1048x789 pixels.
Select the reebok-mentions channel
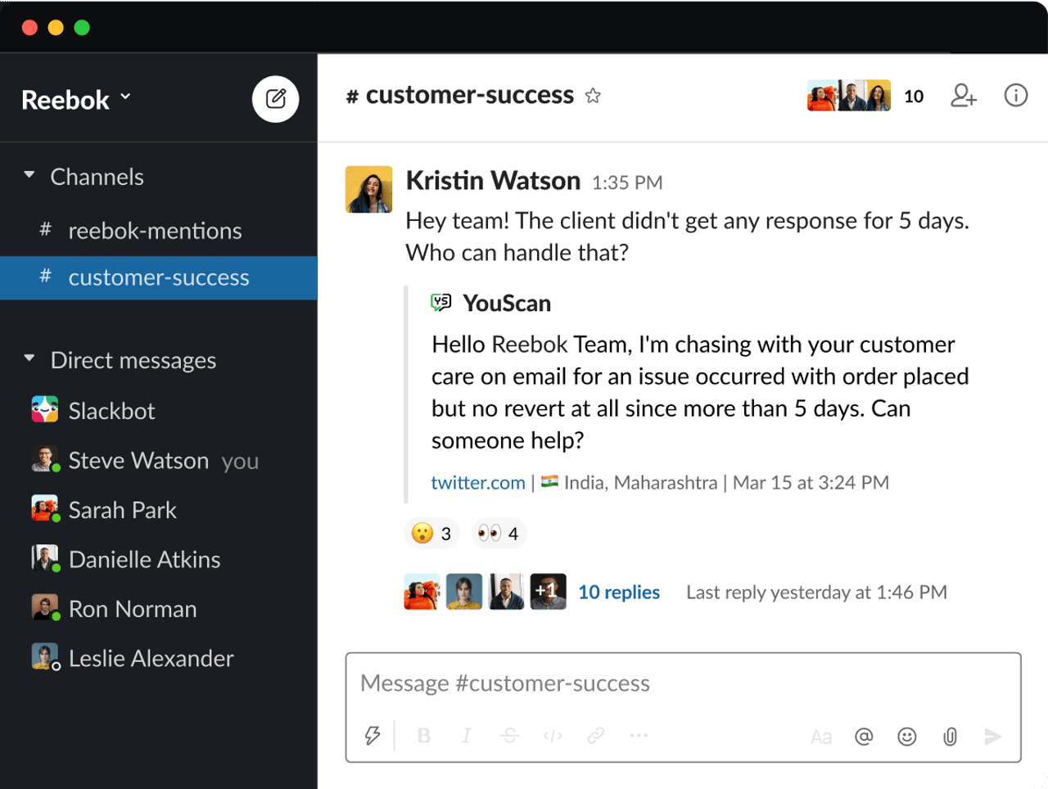tap(155, 231)
